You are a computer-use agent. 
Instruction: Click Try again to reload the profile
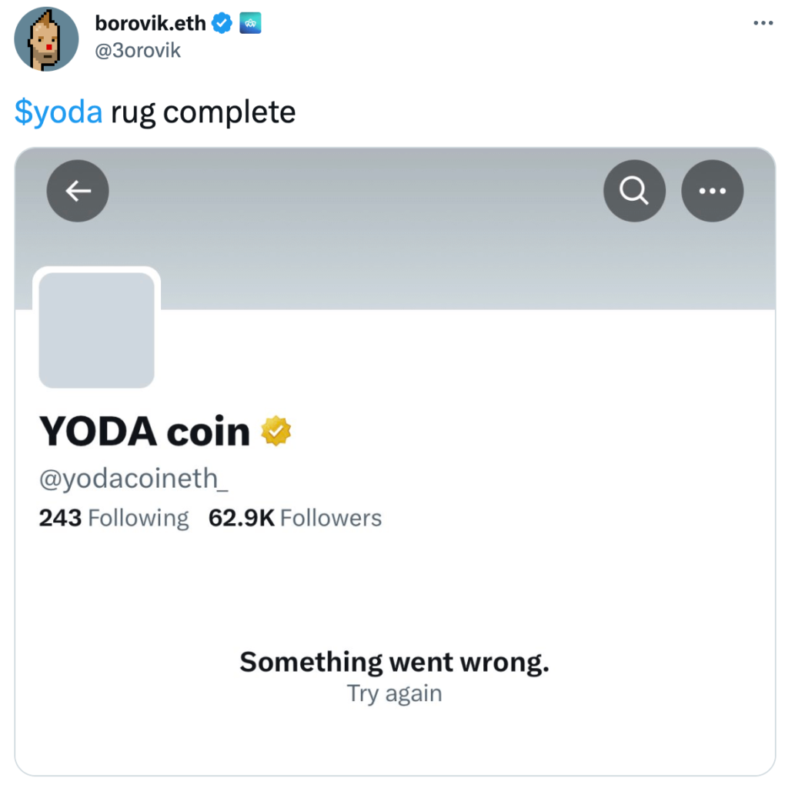(x=394, y=693)
